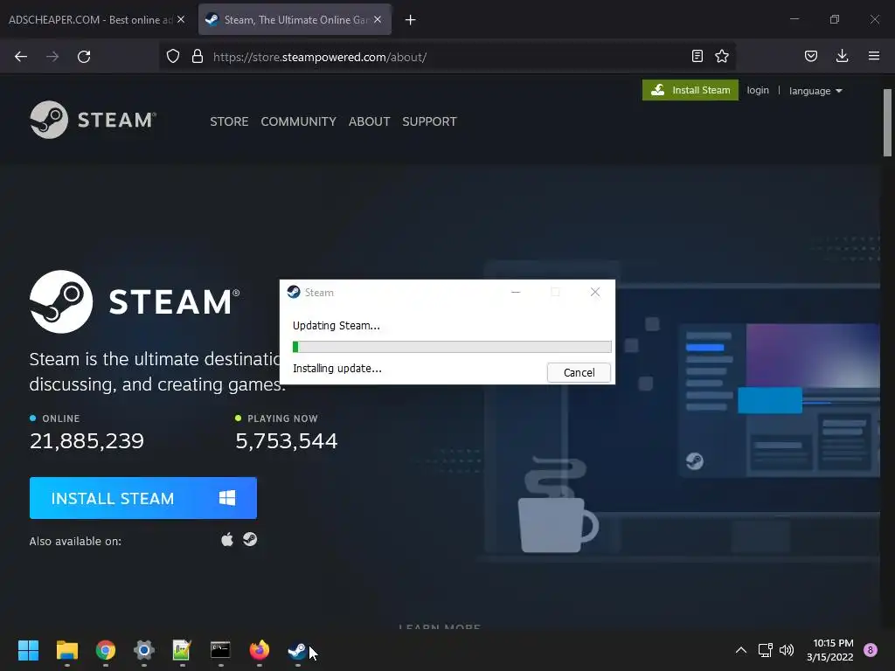Open Google Chrome from the taskbar
Image resolution: width=895 pixels, height=671 pixels.
click(106, 650)
